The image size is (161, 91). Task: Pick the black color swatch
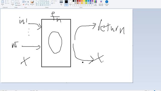[x=73, y=1]
